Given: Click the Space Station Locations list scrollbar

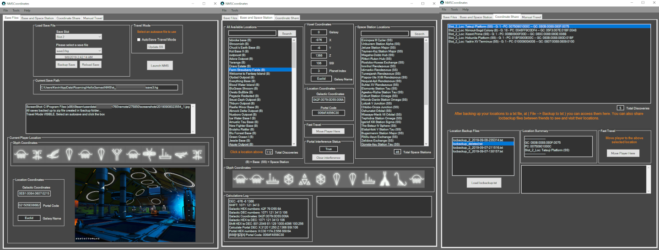Looking at the screenshot, I should pos(426,93).
